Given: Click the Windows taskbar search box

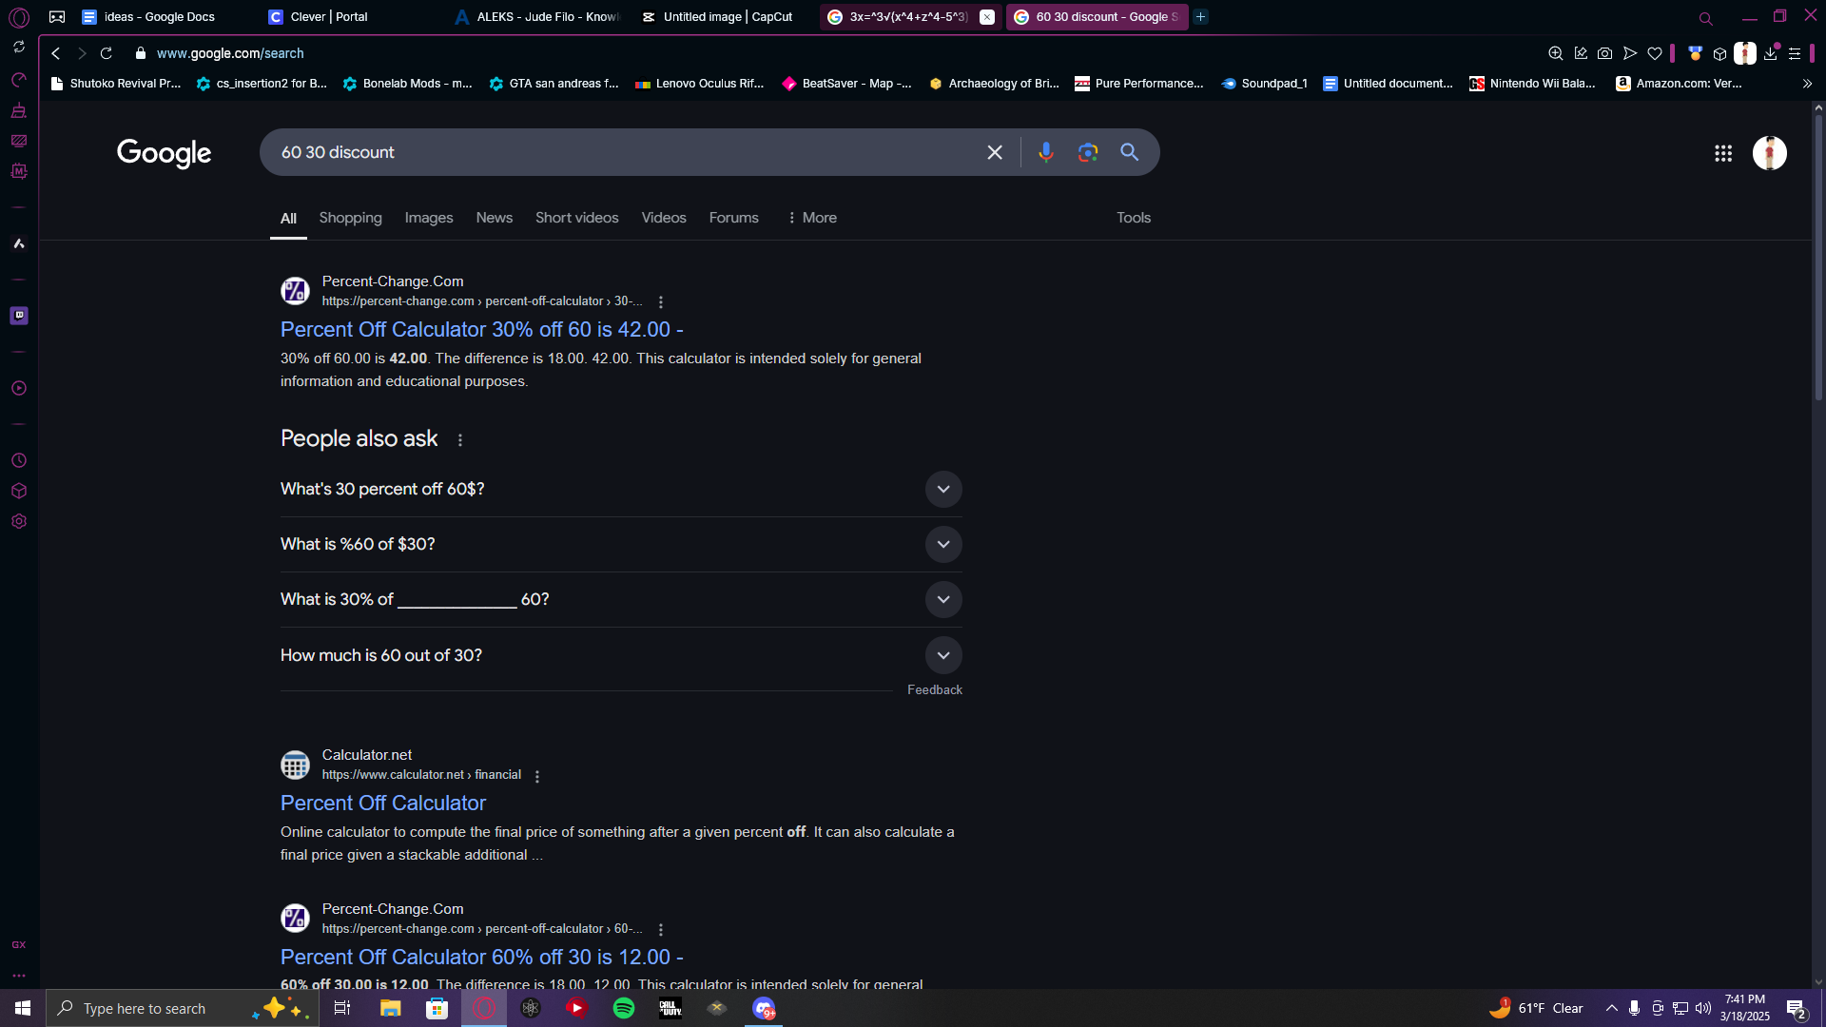Looking at the screenshot, I should (183, 1008).
